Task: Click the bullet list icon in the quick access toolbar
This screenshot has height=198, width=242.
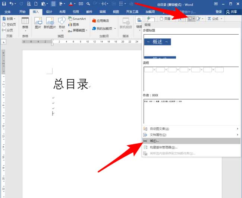Action: [x=121, y=4]
